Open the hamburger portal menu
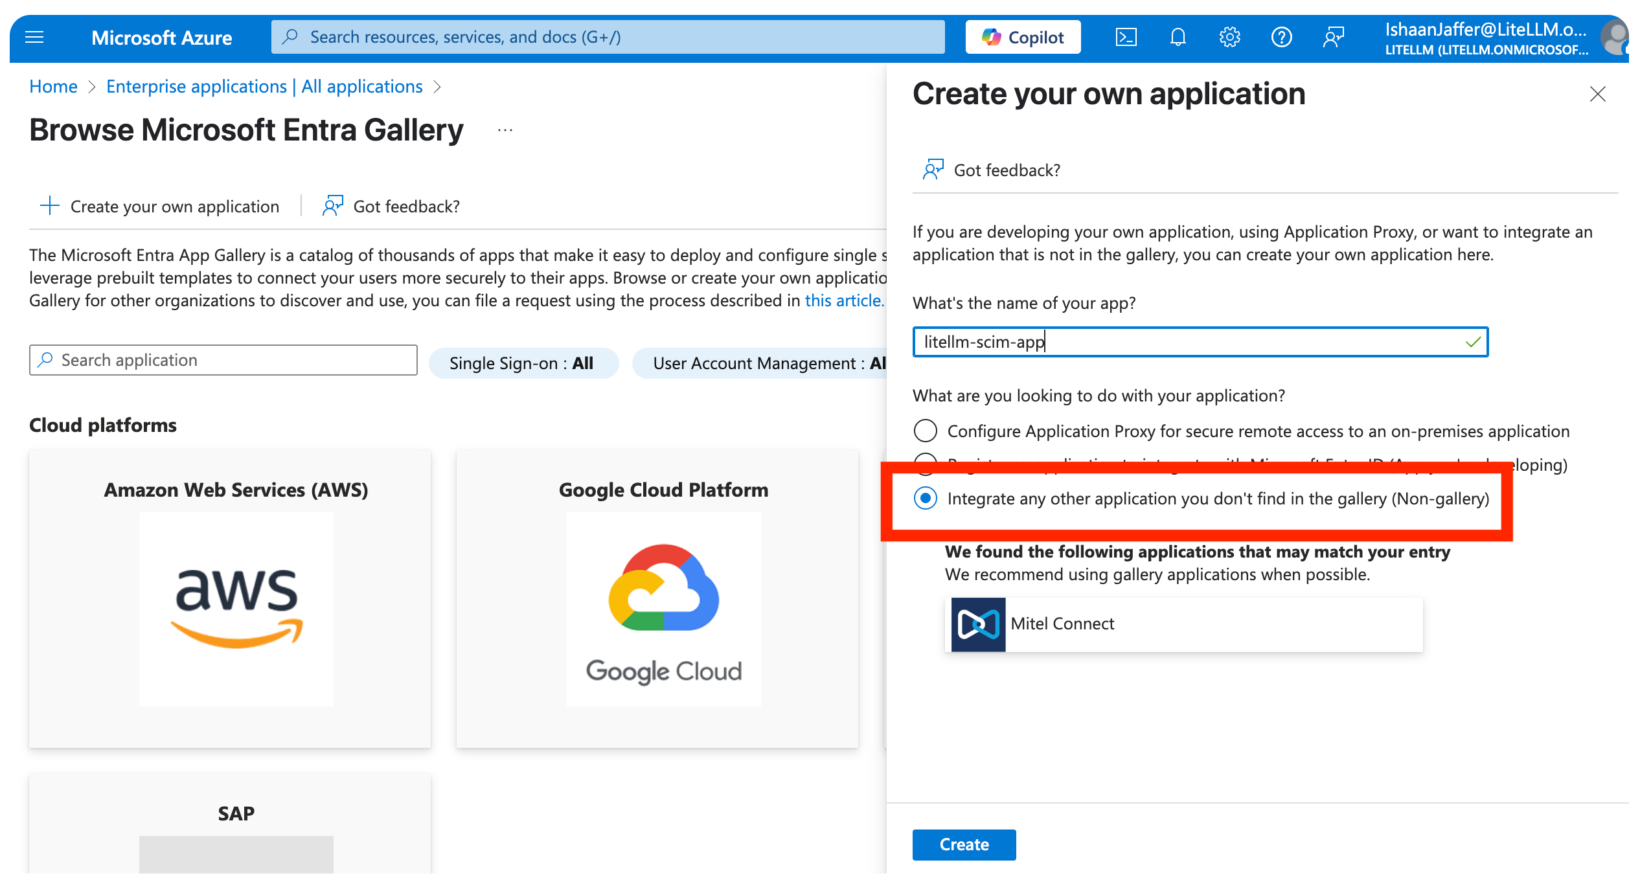 (34, 38)
